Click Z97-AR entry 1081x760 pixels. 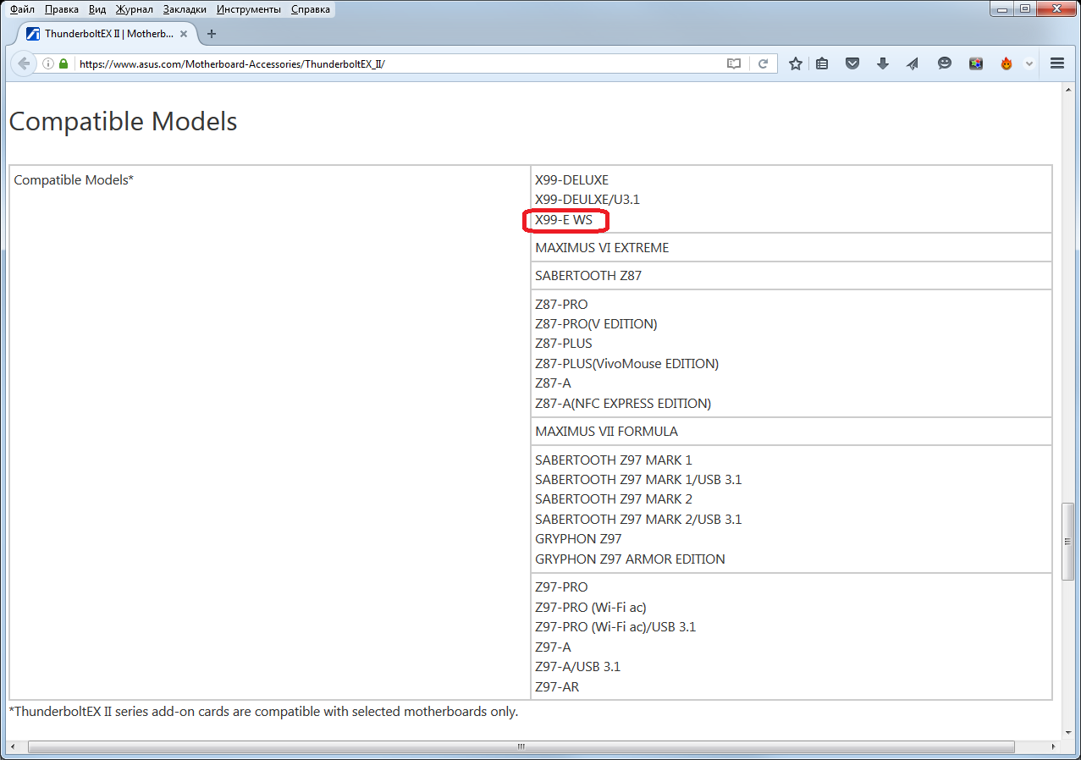pos(557,687)
